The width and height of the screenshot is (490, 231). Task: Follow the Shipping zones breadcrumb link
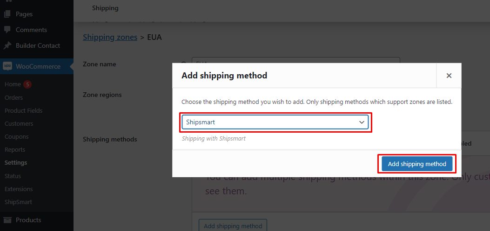click(x=110, y=37)
